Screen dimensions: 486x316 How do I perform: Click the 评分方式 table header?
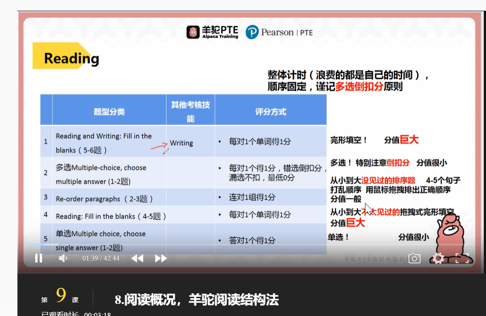pos(271,112)
